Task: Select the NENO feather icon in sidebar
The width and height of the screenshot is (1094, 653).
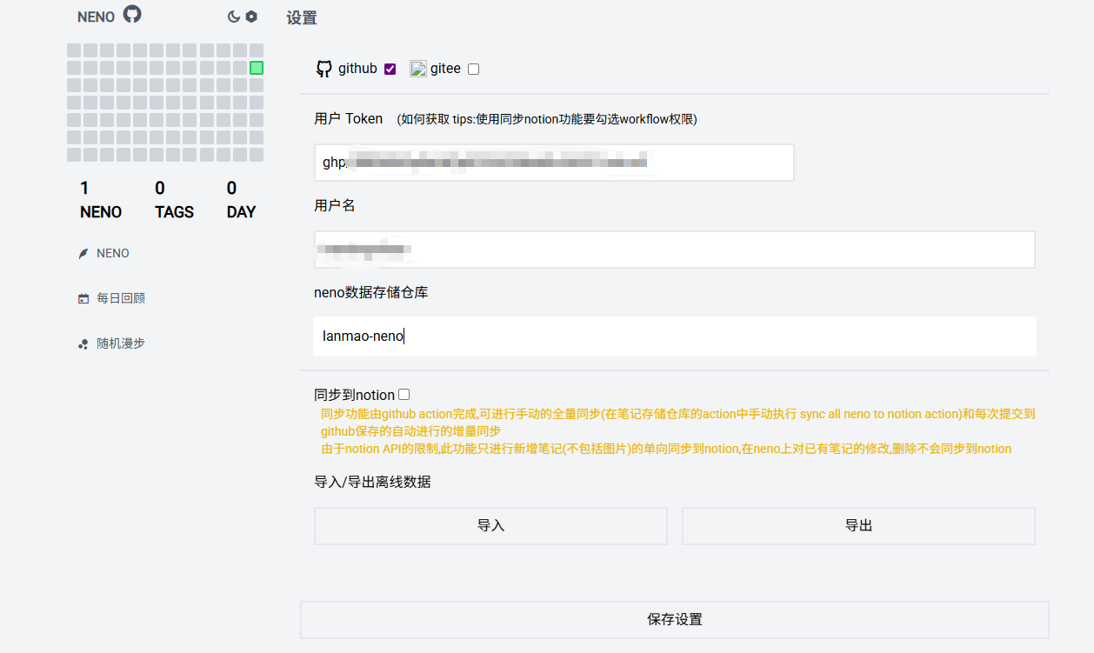Action: click(83, 254)
